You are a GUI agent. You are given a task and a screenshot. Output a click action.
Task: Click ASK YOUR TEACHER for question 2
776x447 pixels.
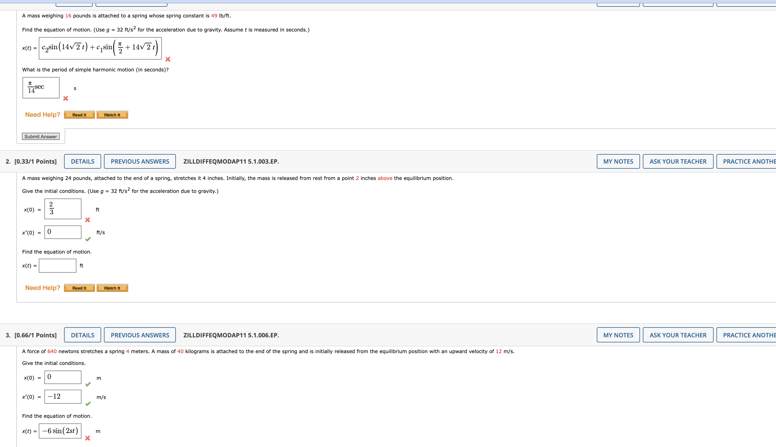pyautogui.click(x=678, y=161)
